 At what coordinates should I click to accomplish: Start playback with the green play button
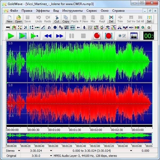[11, 36]
